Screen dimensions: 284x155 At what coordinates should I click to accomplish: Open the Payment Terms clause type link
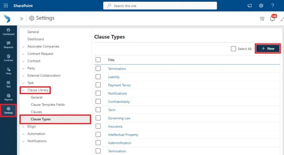[x=119, y=85]
